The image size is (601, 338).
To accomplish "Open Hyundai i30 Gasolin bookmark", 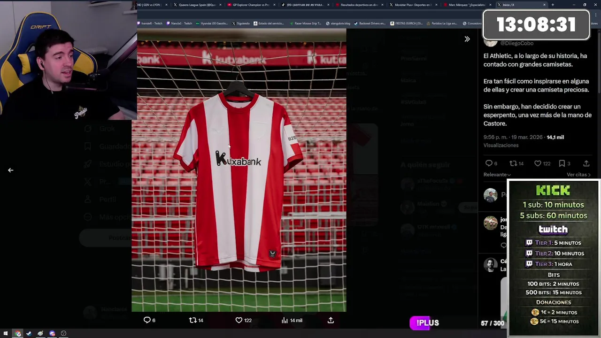I will pyautogui.click(x=211, y=23).
